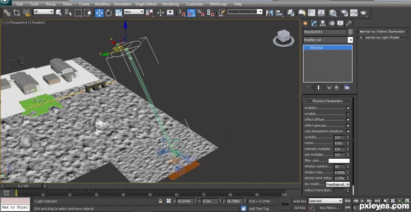Open the Rendered Frame Window

click(354, 12)
